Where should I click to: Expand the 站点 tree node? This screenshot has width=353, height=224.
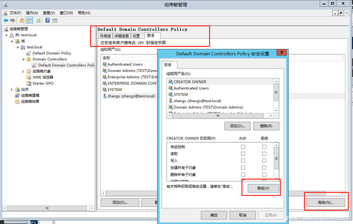point(12,90)
